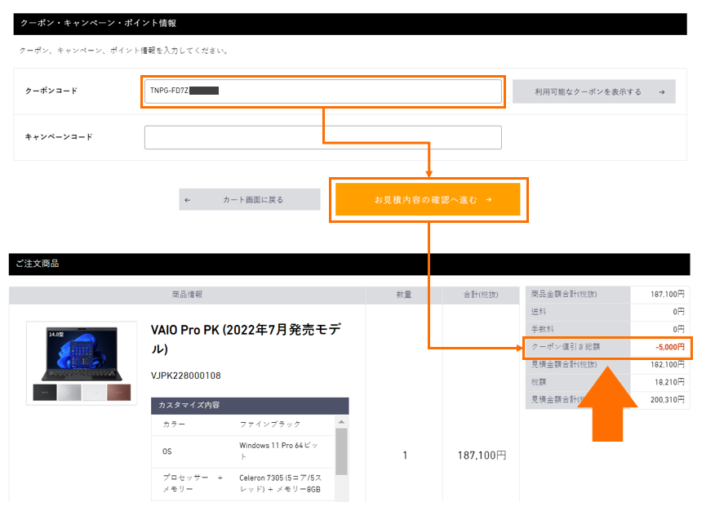Screen dimensions: 706x520
Task: Click the 税額 label
Action: [x=539, y=382]
